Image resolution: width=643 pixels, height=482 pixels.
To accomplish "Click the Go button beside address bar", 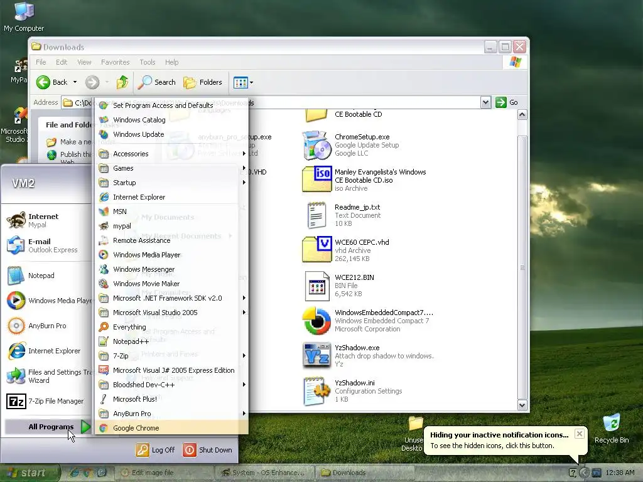I will click(507, 102).
